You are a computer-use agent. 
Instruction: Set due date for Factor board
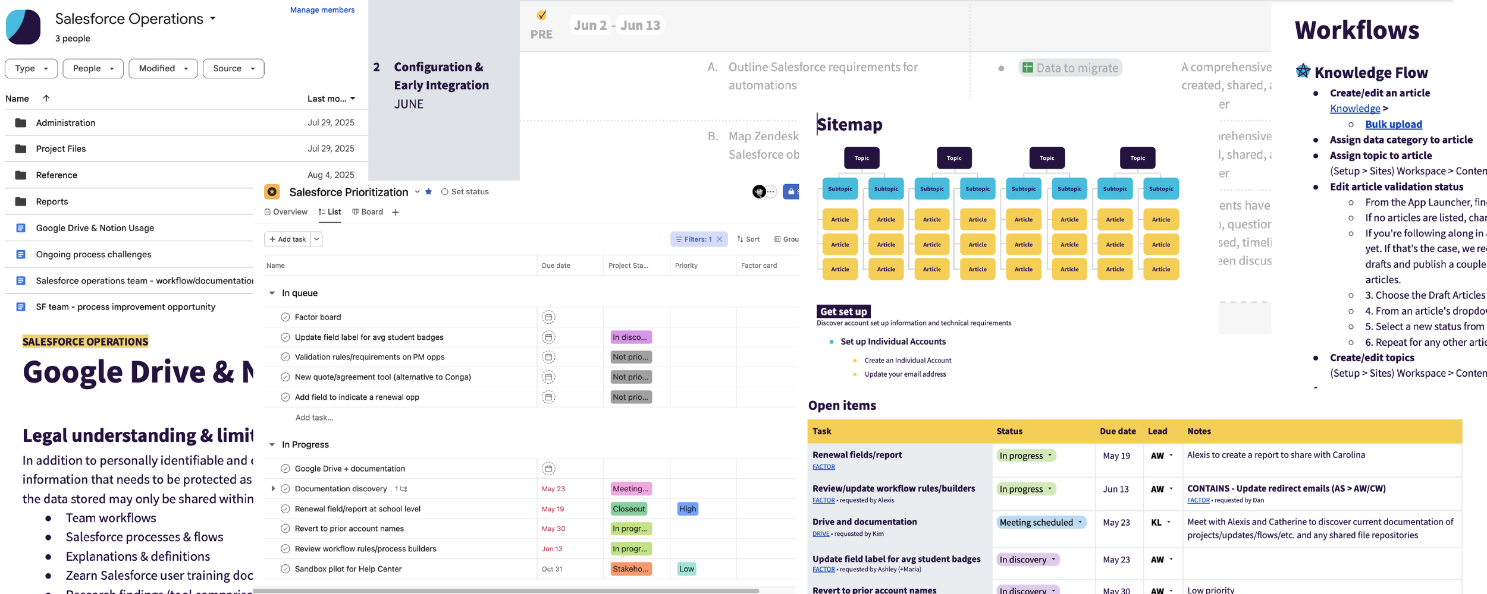click(548, 317)
